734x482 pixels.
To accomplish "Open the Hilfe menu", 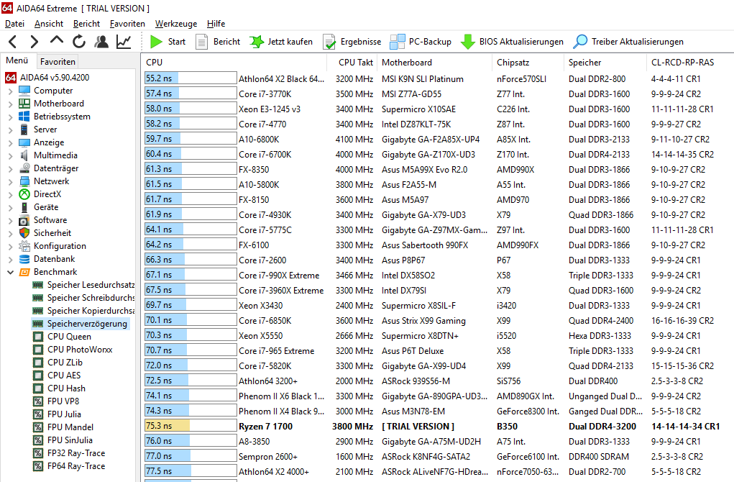I will click(x=216, y=24).
